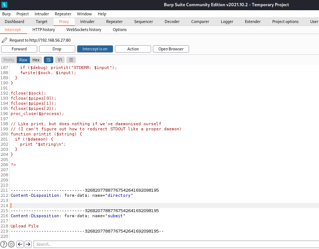Toggle the Intercept is on button
Viewport: 319px width, 249px height.
click(95, 49)
